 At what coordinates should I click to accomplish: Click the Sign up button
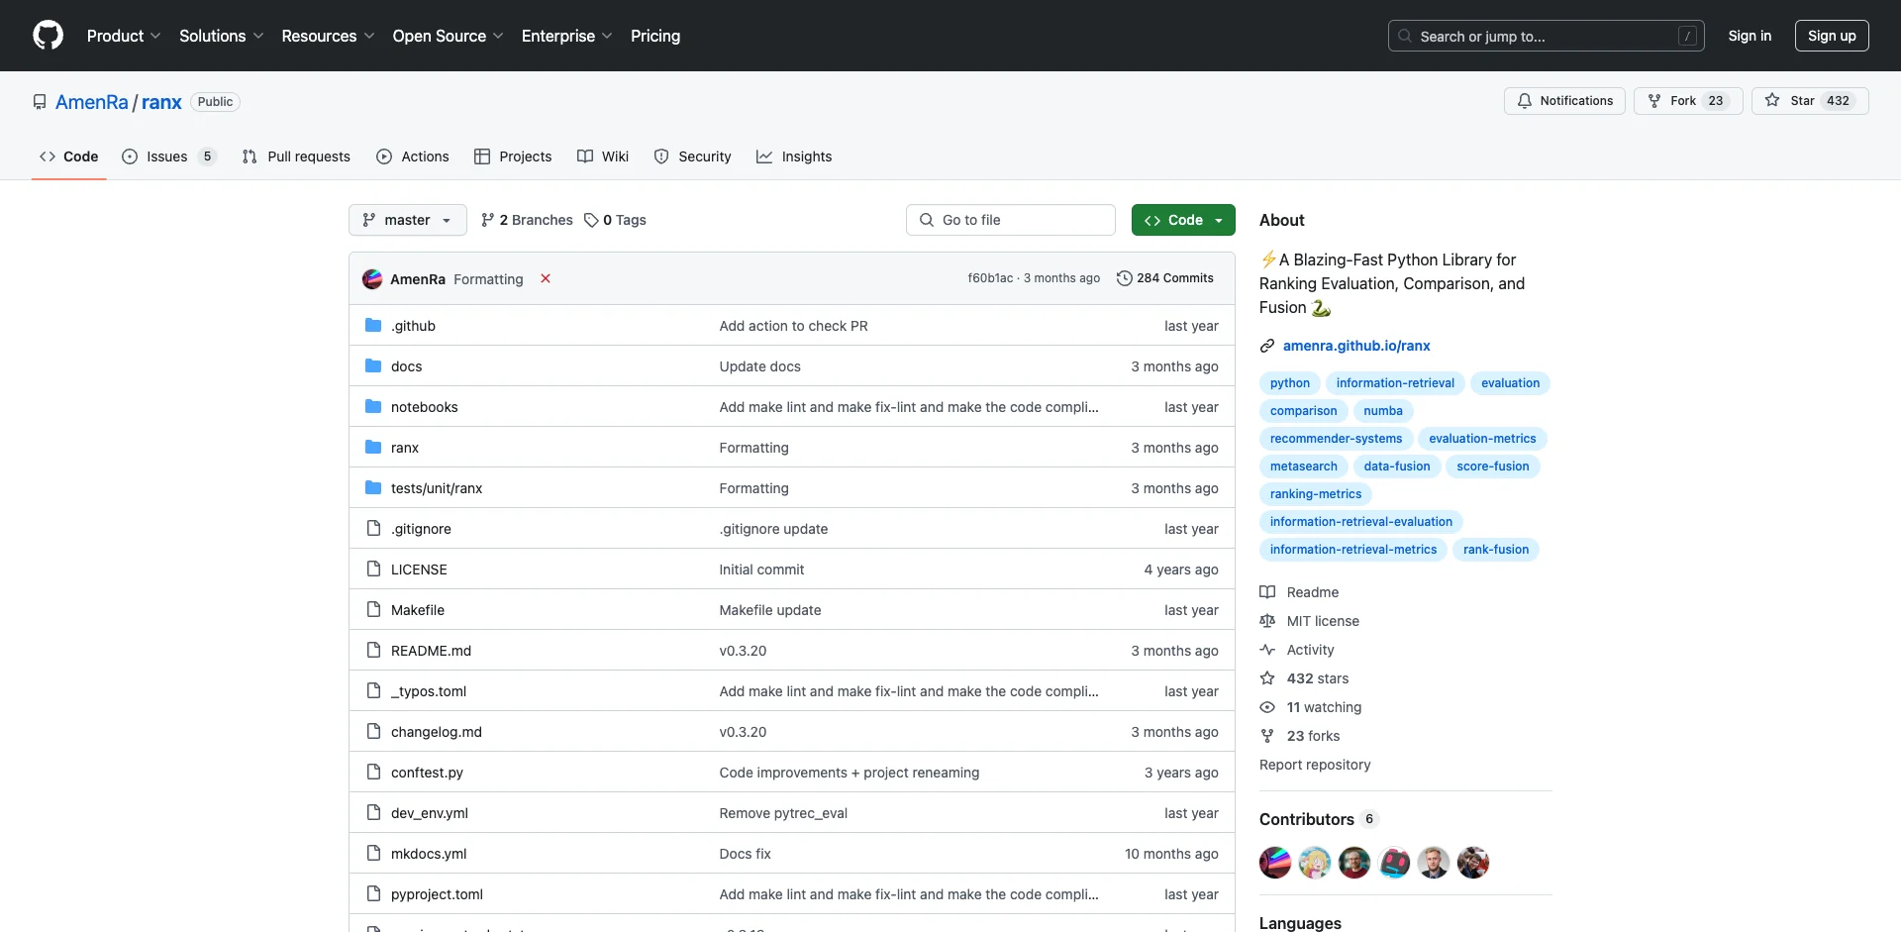coord(1832,36)
